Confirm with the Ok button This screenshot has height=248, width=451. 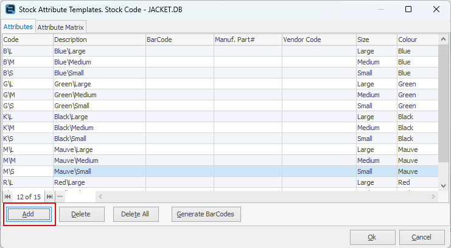372,237
